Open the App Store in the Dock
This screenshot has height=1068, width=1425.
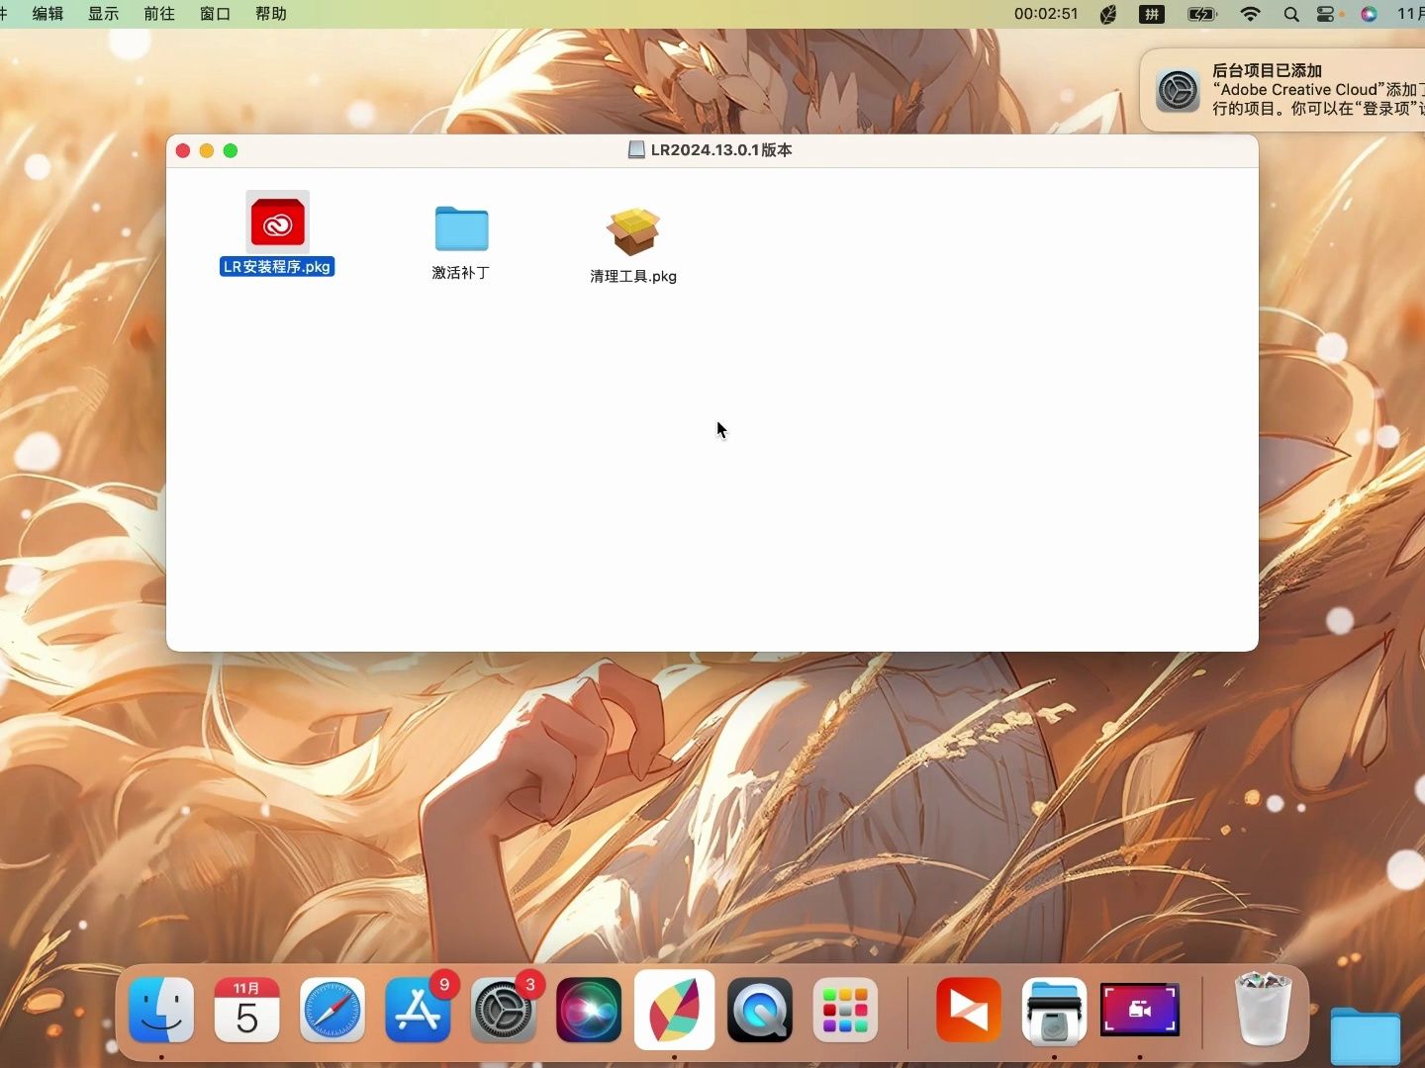point(418,1010)
